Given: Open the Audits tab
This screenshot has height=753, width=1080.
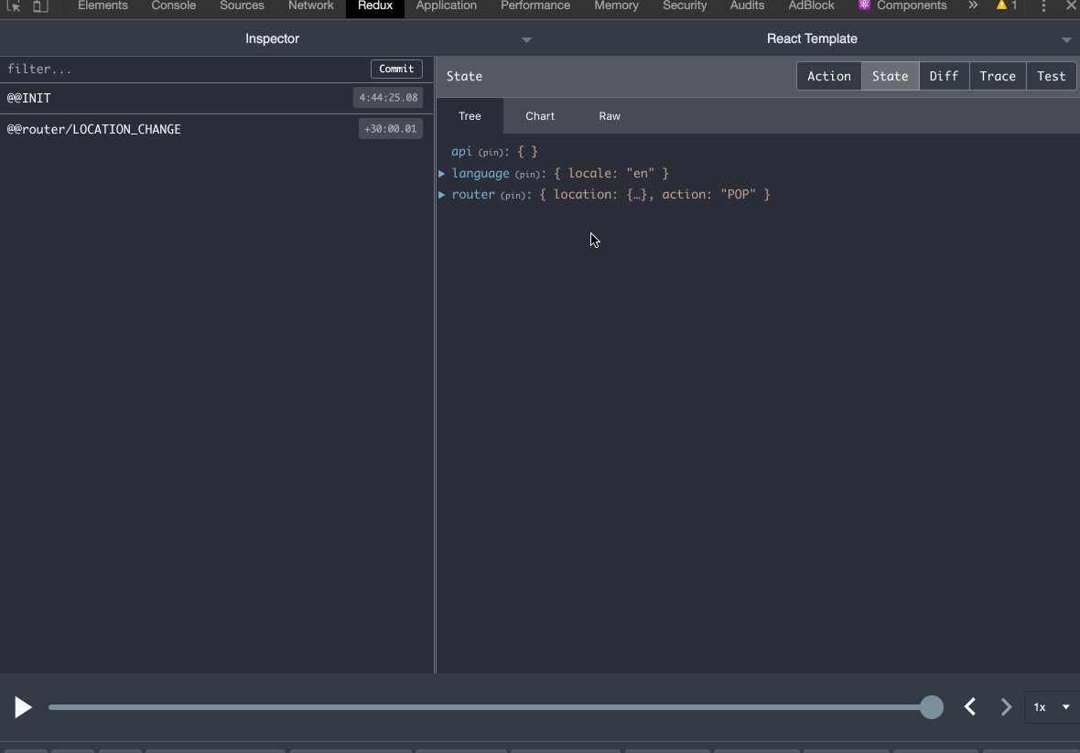Looking at the screenshot, I should pyautogui.click(x=748, y=5).
